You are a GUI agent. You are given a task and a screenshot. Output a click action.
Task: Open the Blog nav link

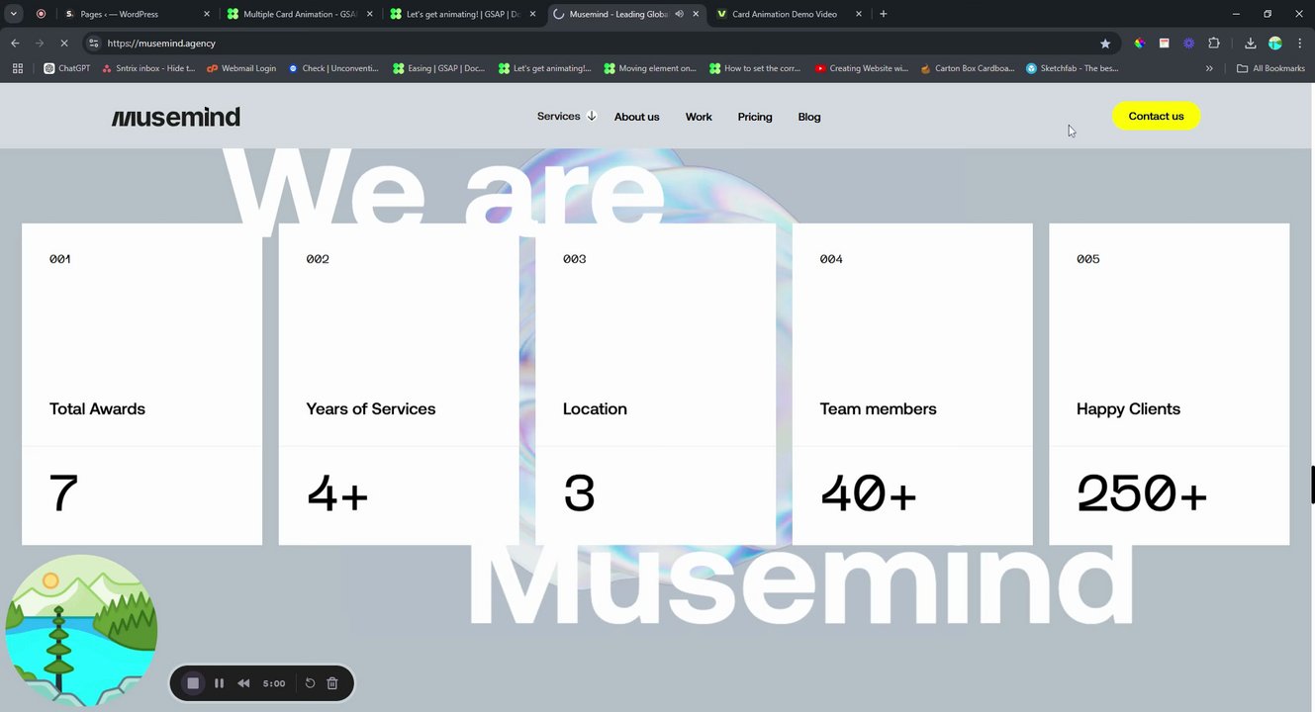point(809,117)
